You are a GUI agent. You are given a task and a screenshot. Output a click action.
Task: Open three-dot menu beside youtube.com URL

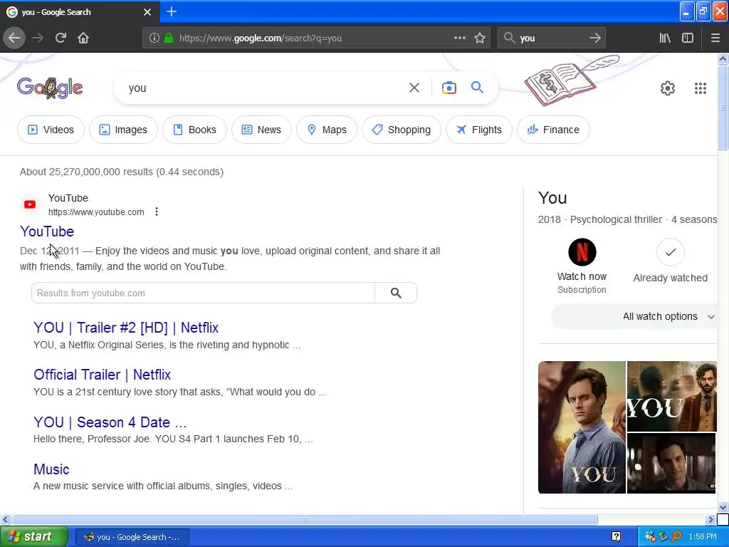157,212
